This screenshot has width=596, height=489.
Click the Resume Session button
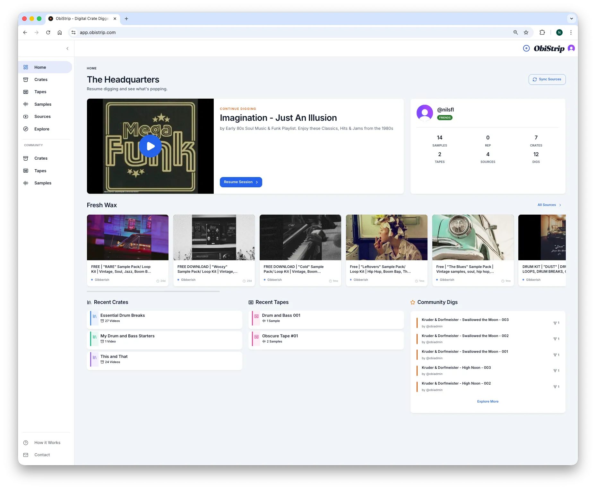coord(241,182)
